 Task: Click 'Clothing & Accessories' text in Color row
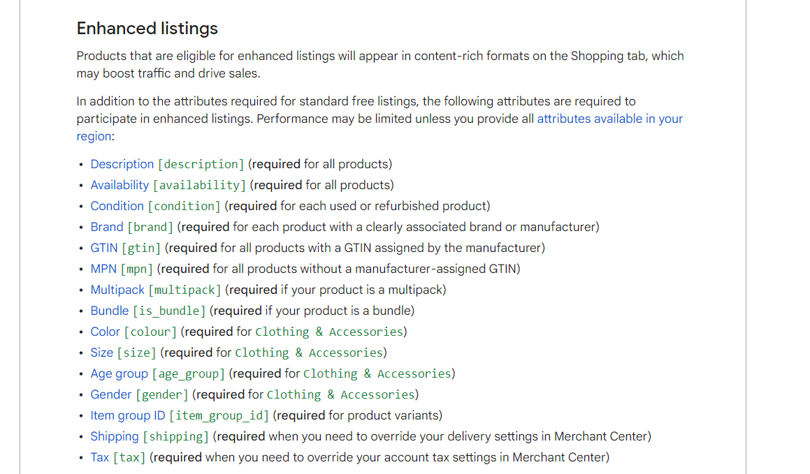329,332
